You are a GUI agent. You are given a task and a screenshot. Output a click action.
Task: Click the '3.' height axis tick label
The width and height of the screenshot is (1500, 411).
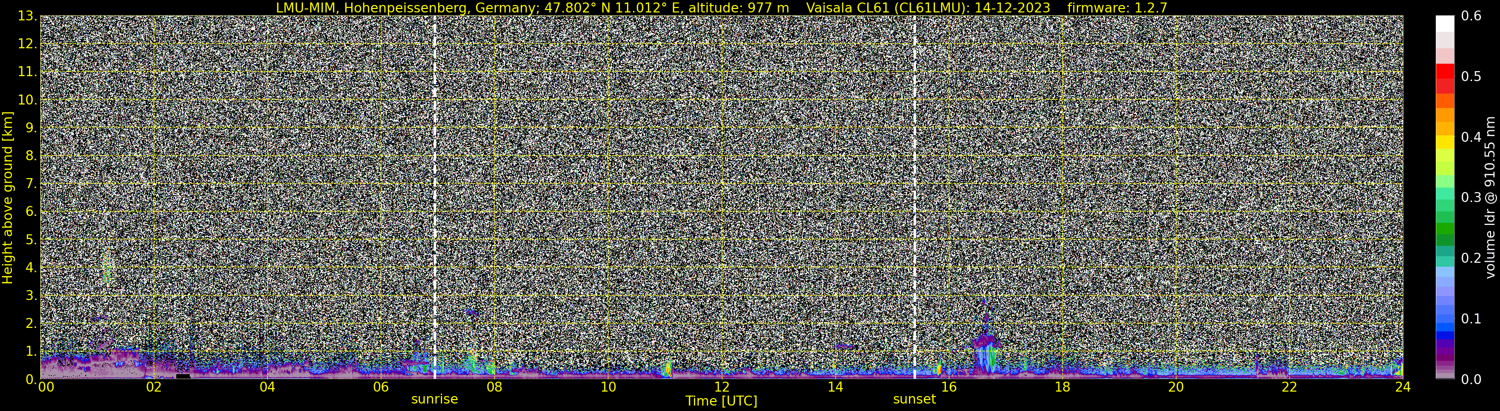[31, 296]
